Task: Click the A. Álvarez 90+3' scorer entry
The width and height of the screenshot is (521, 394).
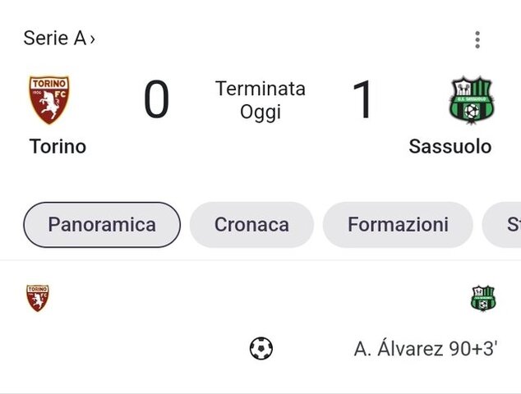Action: [x=426, y=349]
